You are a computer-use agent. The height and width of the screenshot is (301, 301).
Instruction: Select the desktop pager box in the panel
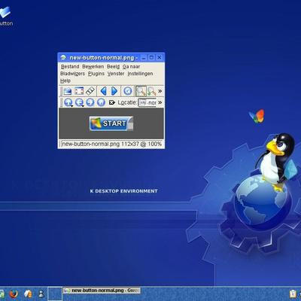coord(55,293)
